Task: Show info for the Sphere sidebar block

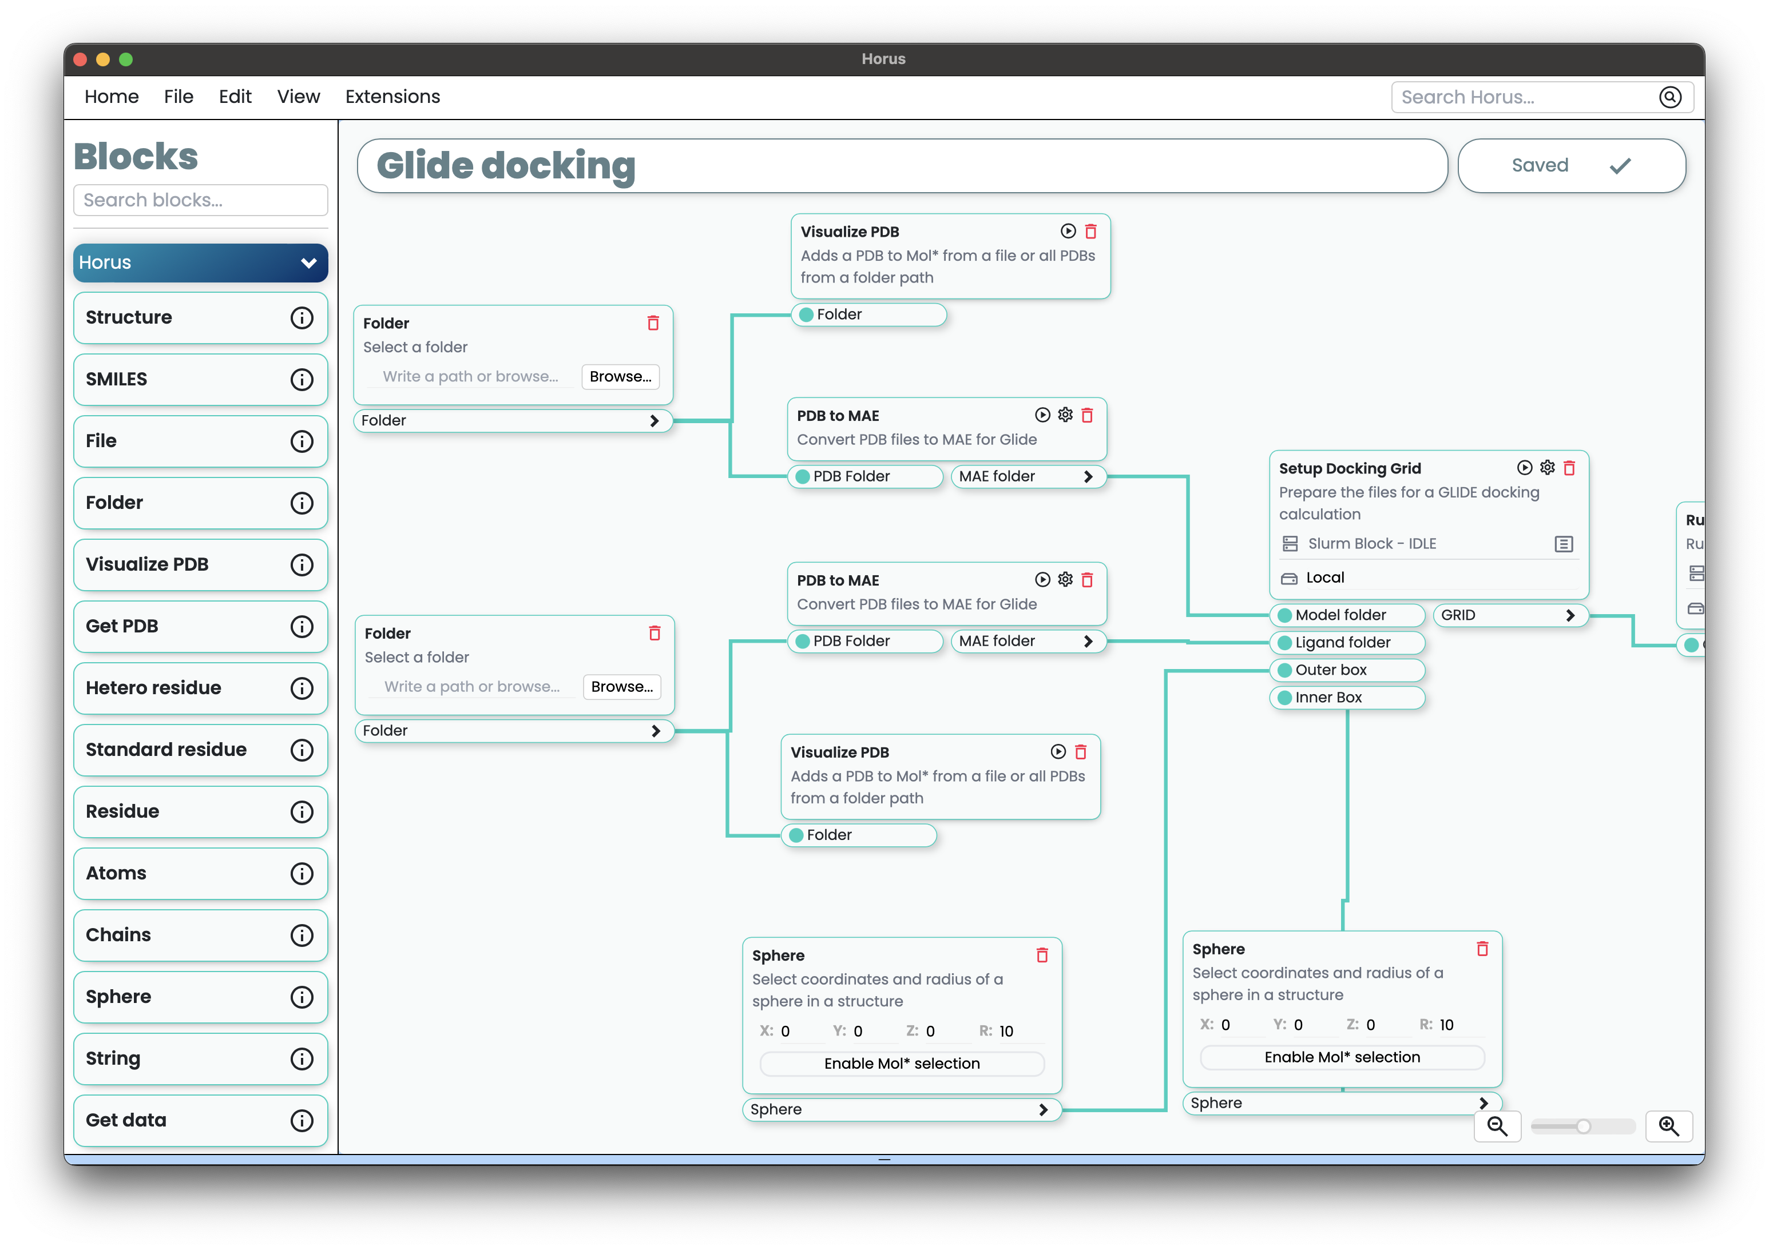Action: [x=302, y=997]
